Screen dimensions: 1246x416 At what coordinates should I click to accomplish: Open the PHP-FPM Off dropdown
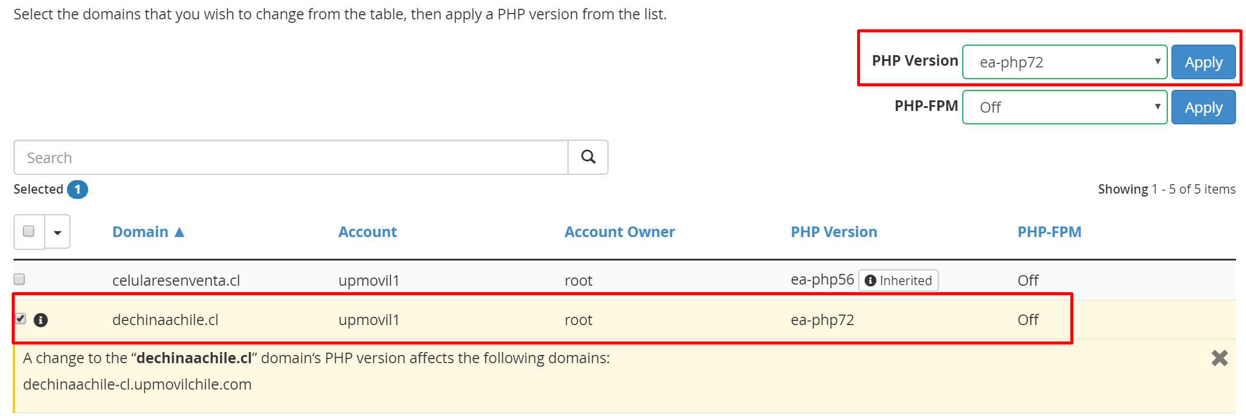pos(1064,107)
